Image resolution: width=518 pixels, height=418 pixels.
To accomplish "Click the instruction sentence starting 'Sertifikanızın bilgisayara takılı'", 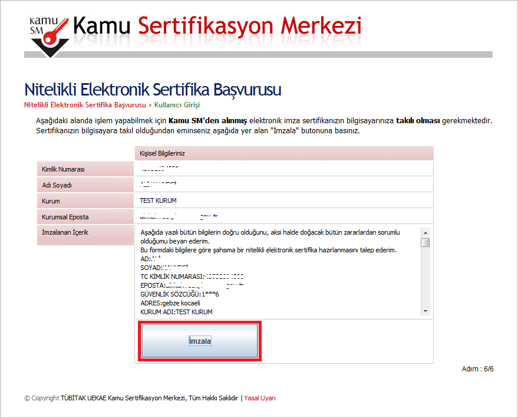I will click(x=198, y=131).
